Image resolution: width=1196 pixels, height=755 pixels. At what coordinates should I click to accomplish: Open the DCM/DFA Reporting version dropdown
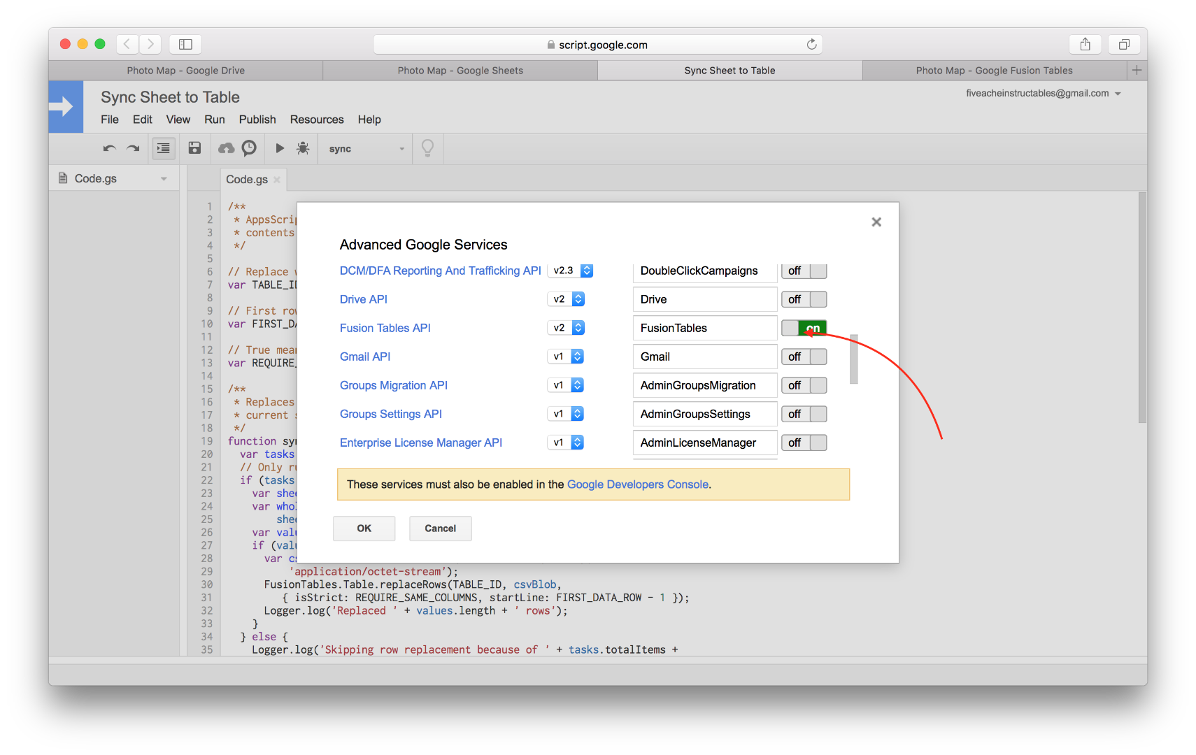click(586, 271)
